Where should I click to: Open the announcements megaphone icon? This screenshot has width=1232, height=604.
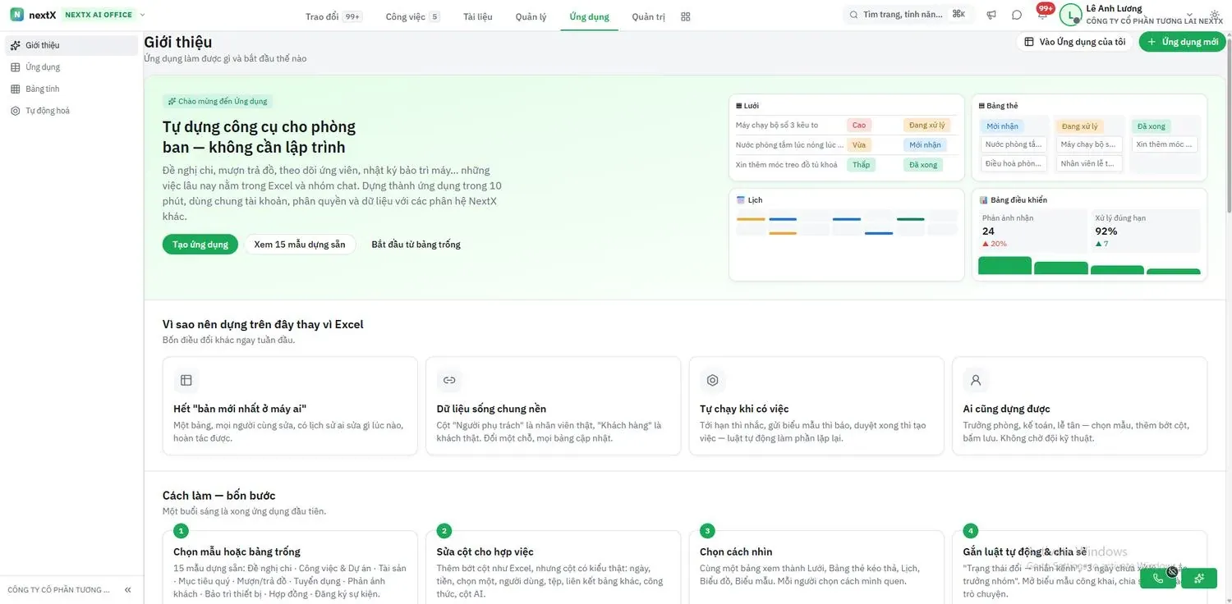(991, 15)
